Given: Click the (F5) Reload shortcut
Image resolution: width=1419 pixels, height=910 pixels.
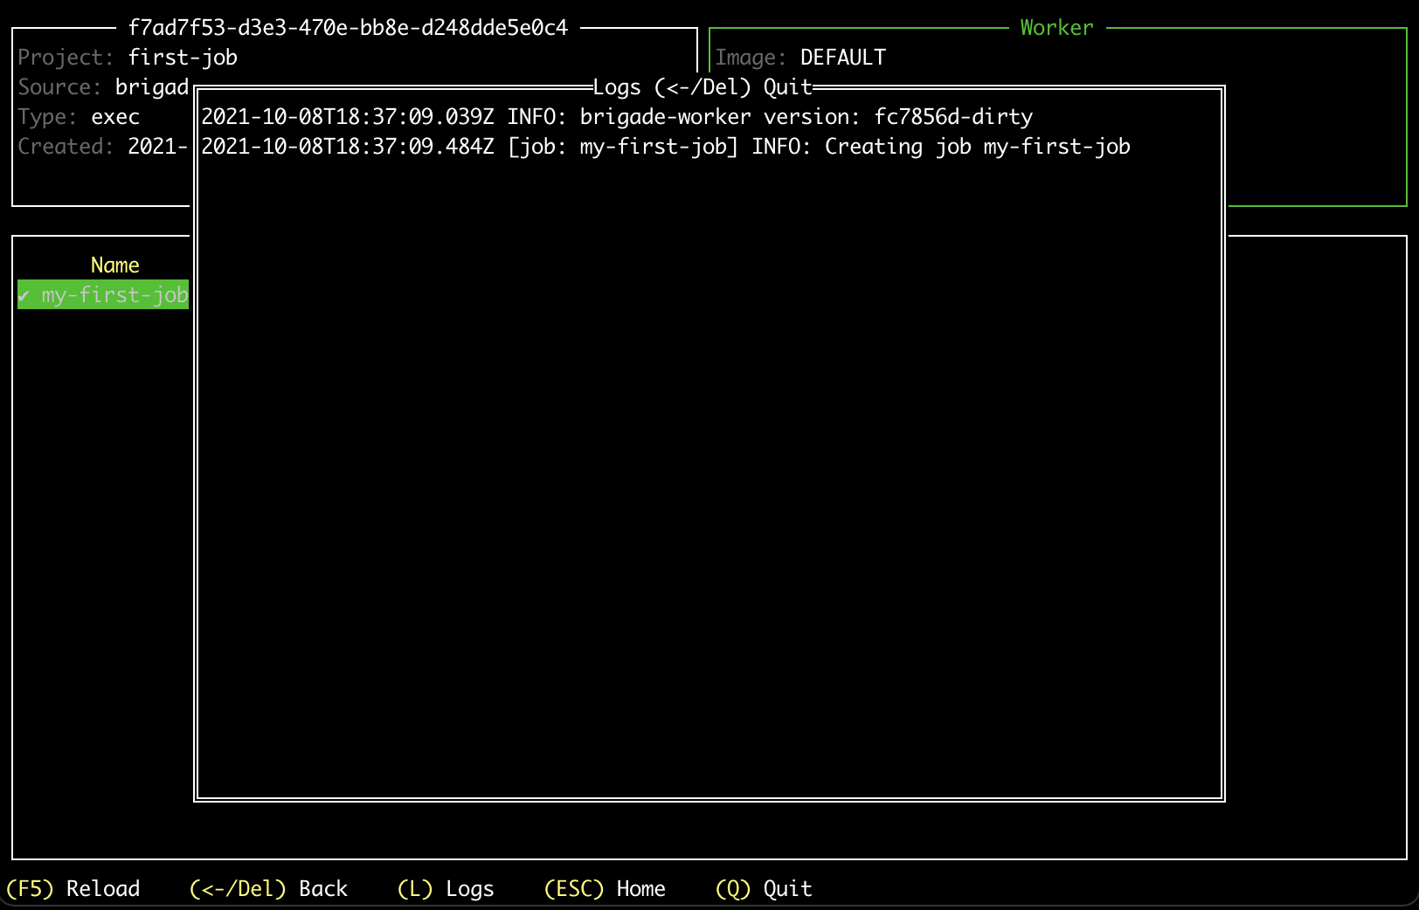Looking at the screenshot, I should [73, 888].
